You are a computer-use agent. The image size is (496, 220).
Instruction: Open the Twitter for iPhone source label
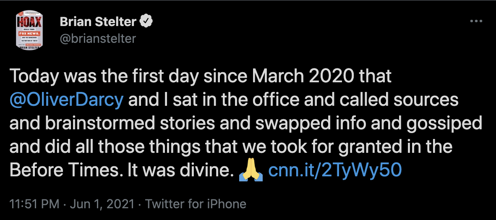[x=195, y=204]
